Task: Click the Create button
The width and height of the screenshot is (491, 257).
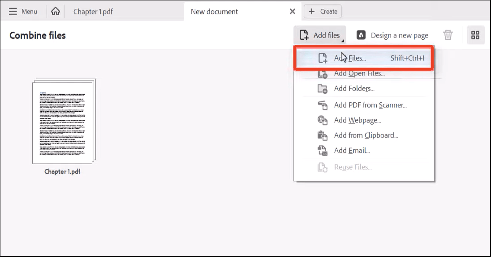Action: pos(323,12)
